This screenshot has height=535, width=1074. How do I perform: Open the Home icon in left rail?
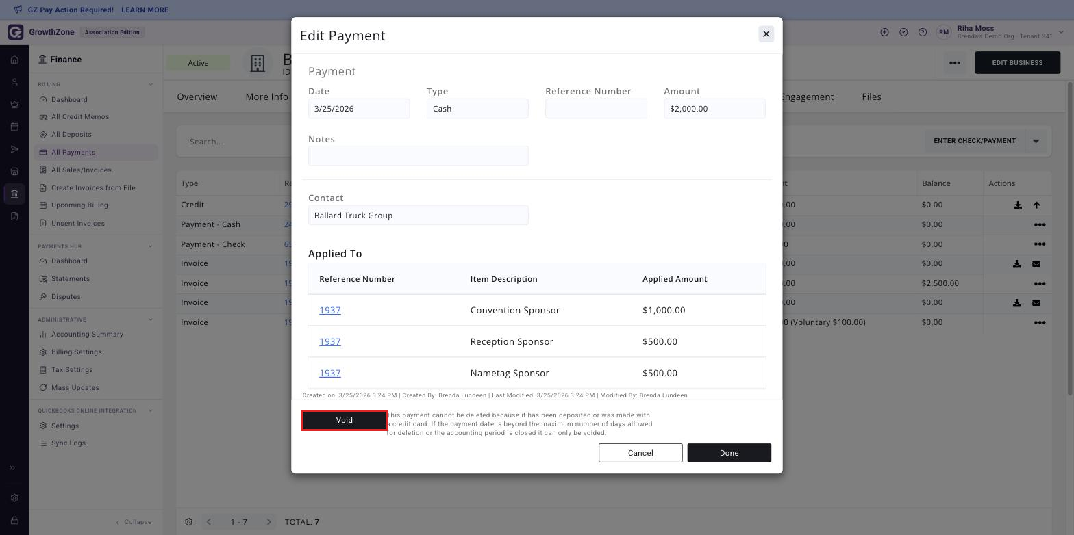(14, 60)
